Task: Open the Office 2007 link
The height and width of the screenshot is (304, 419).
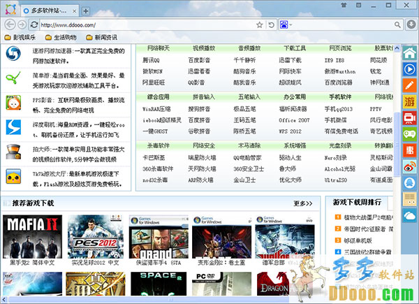Action: pos(294,120)
